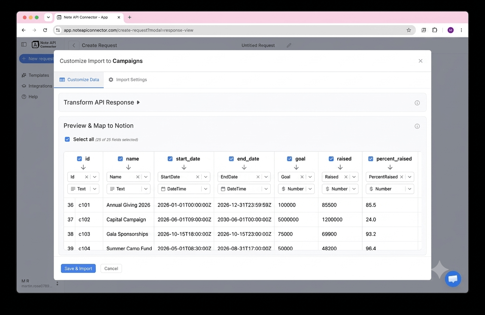Click info icon beside Transform API Response
The image size is (485, 315).
tap(417, 103)
